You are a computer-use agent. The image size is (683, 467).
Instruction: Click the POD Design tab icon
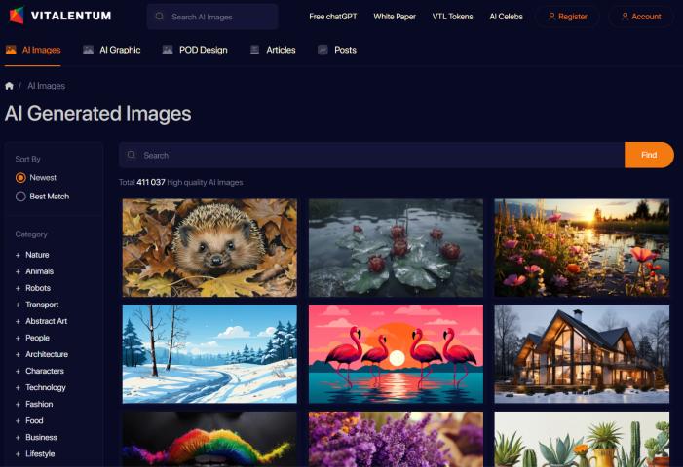tap(168, 50)
